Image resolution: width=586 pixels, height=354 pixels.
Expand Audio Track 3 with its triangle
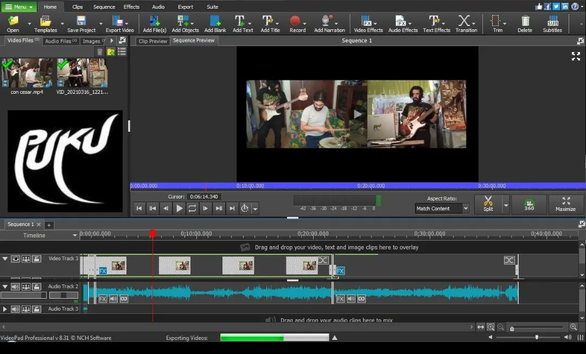click(x=5, y=309)
